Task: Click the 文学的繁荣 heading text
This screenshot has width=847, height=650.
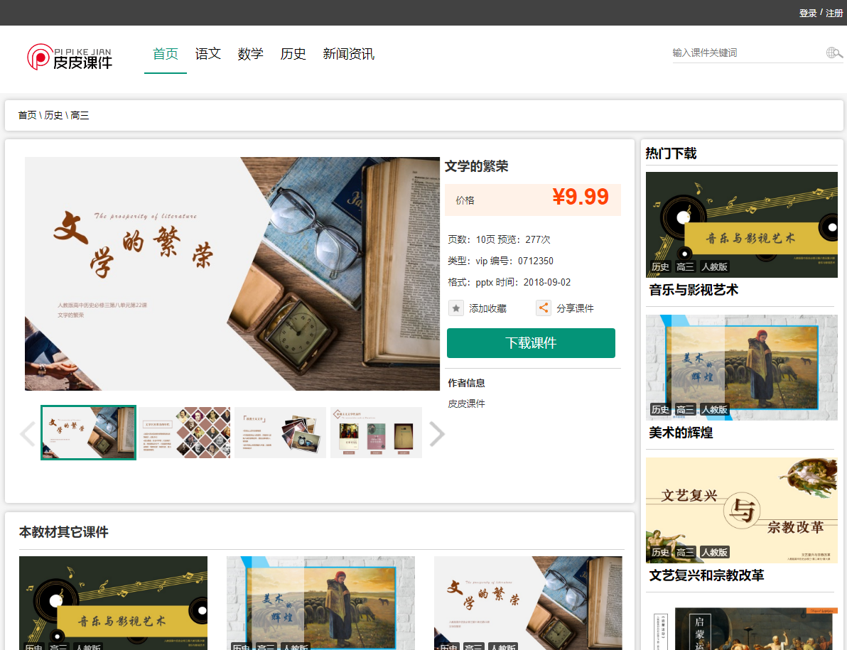Action: click(476, 166)
